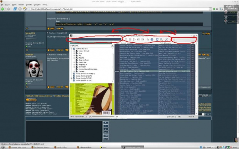Click the album cover art thumbnail
Screen dimensions: 239x149
[x=92, y=99]
